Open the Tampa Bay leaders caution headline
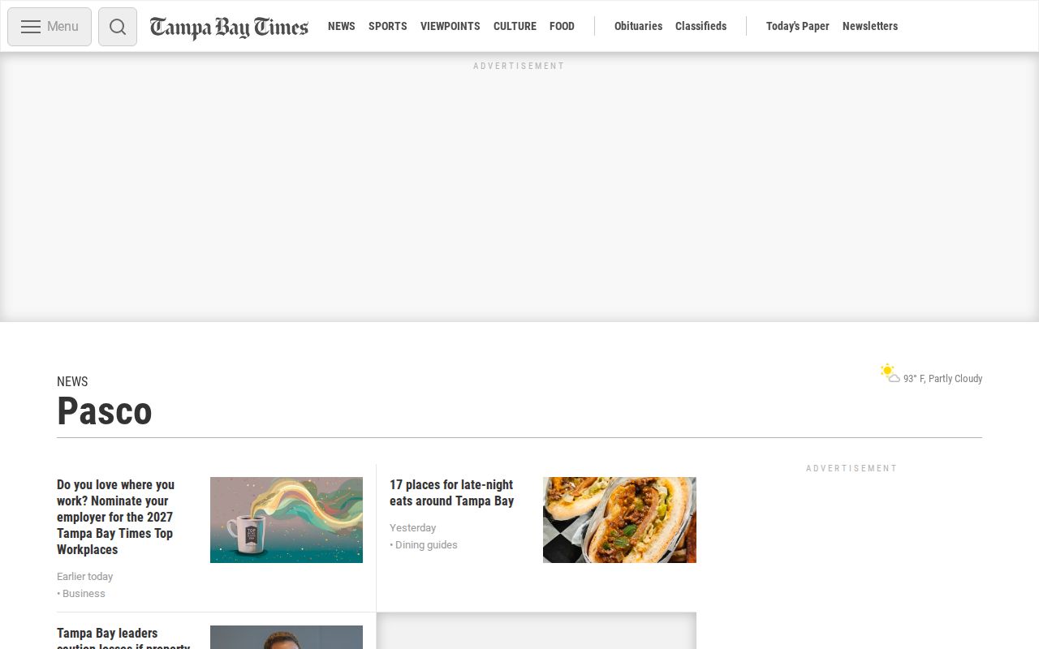This screenshot has width=1039, height=649. point(123,638)
